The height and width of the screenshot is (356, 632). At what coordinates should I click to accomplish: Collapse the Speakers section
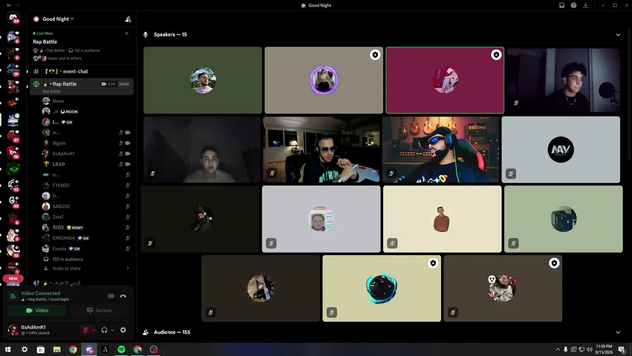618,35
